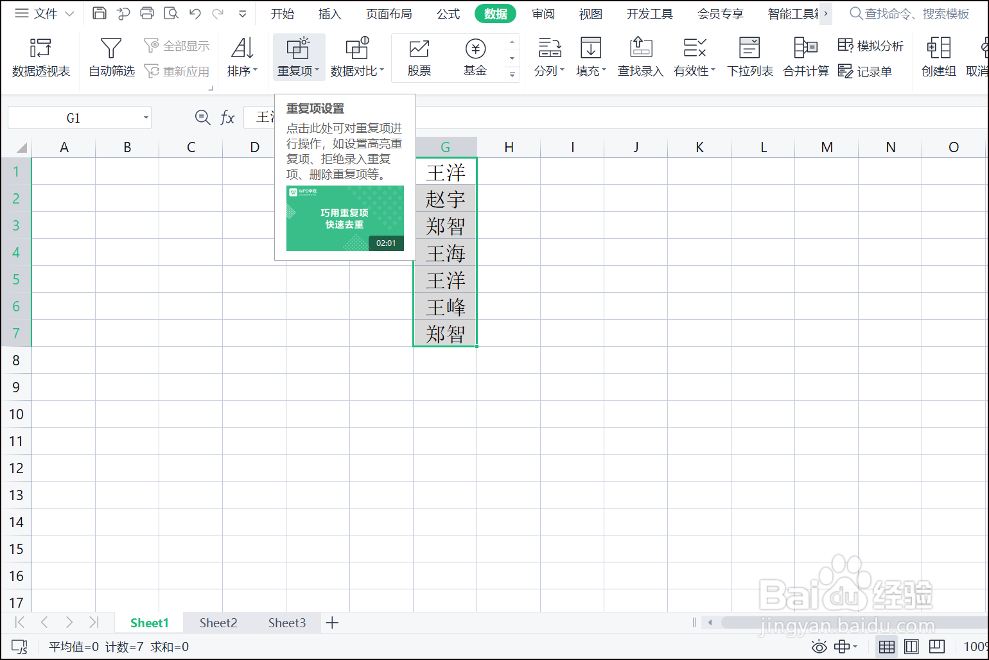Go to the previous sheet tab
The width and height of the screenshot is (989, 660).
pyautogui.click(x=44, y=622)
